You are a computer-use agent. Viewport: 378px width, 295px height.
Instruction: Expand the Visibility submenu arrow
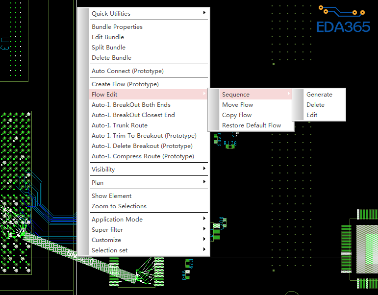(x=204, y=170)
